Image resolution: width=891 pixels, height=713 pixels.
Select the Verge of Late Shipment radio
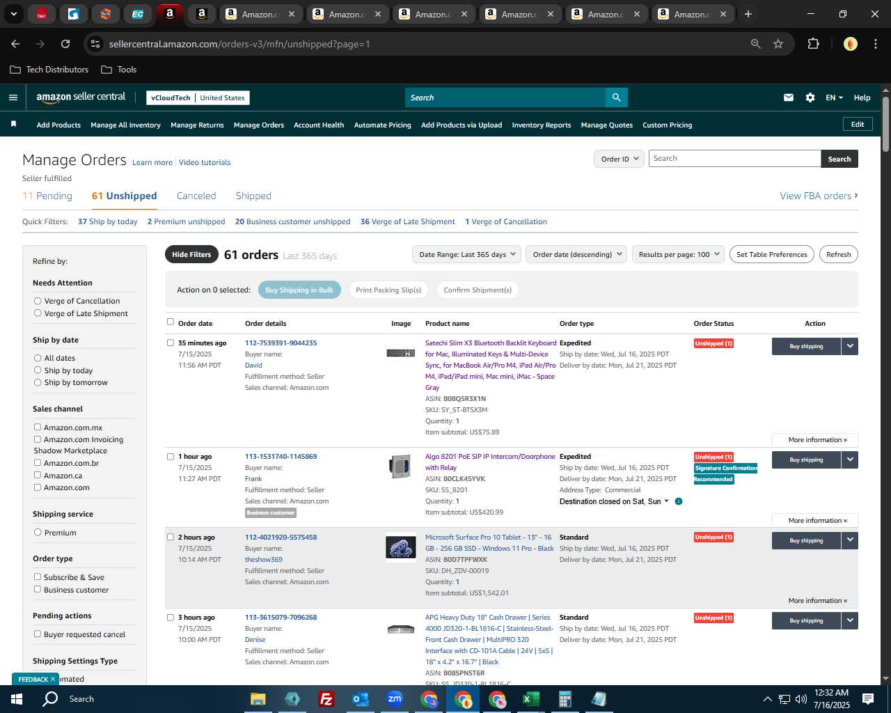(38, 313)
